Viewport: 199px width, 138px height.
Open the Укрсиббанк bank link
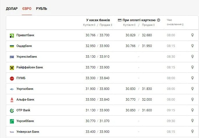(x=25, y=121)
